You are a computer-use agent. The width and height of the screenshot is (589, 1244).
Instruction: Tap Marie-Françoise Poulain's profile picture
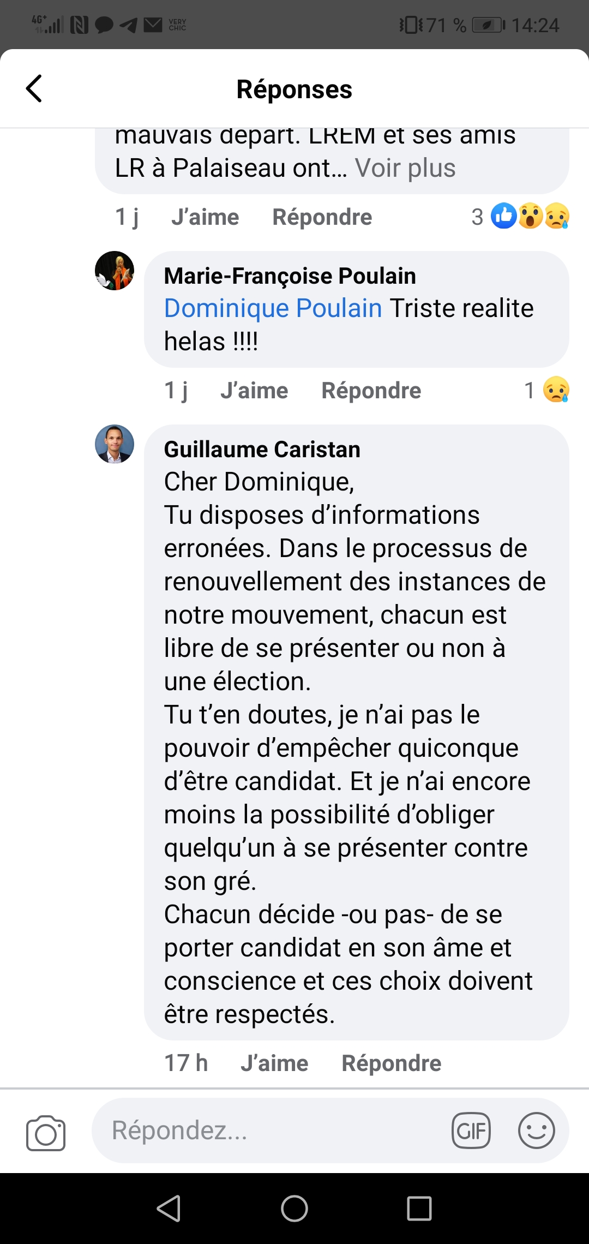(x=115, y=271)
